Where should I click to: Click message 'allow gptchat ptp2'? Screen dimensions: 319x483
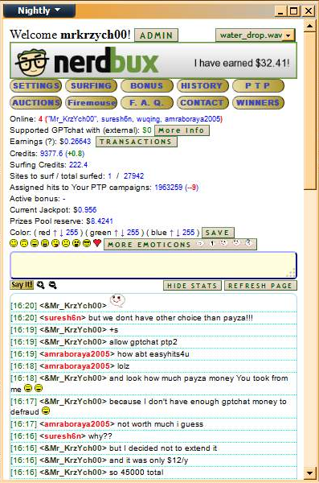click(143, 342)
